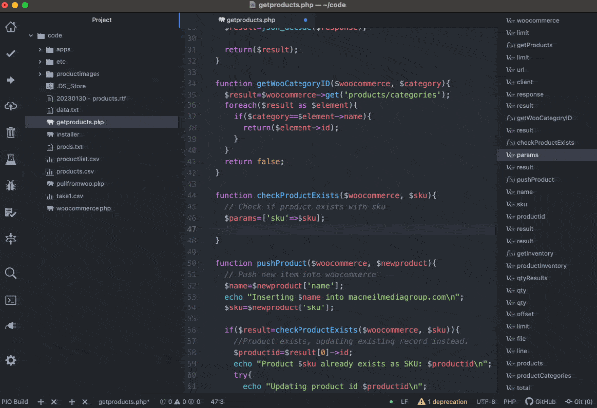Open prods.txt from the project tree

[69, 147]
